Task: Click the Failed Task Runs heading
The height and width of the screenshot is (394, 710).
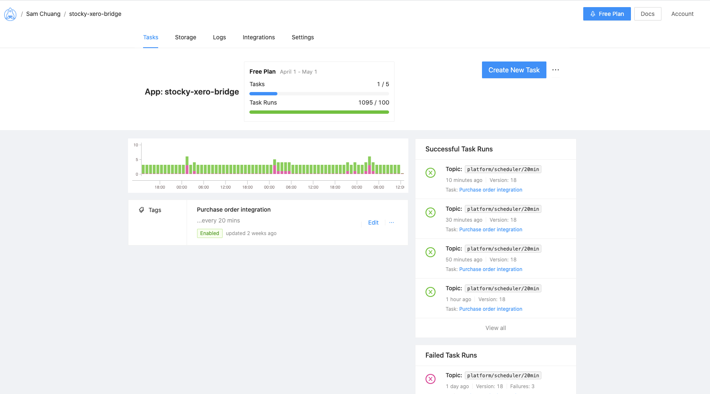Action: click(x=451, y=355)
